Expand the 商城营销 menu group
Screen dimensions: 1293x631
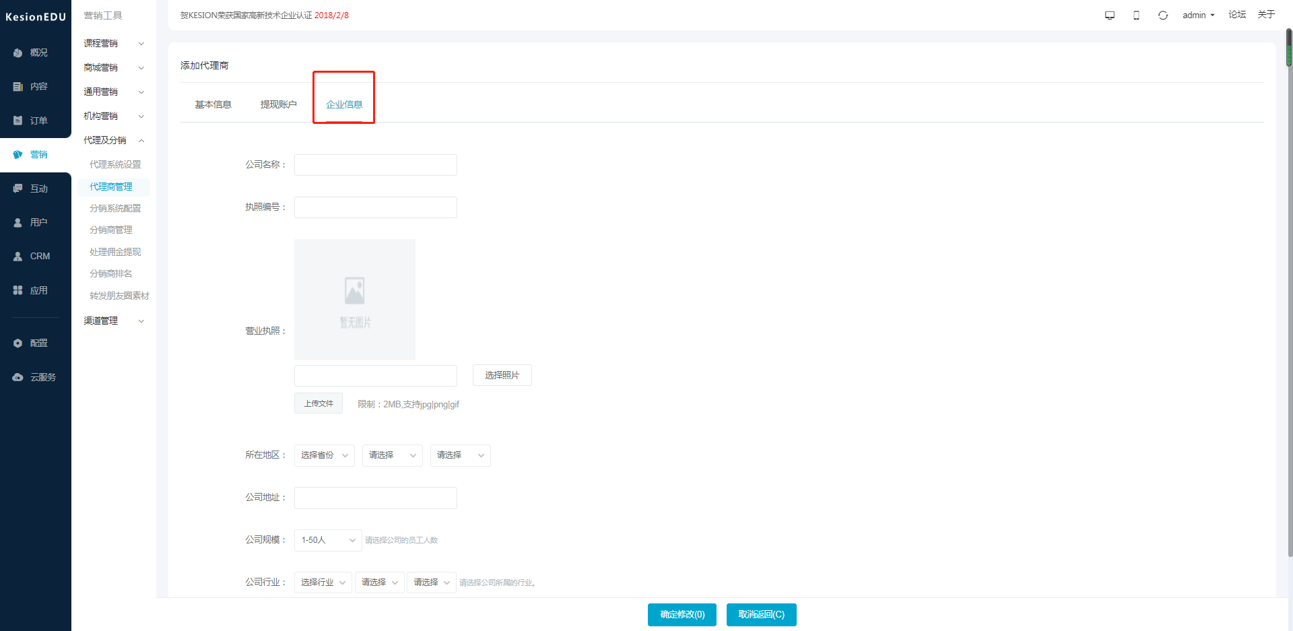[114, 67]
